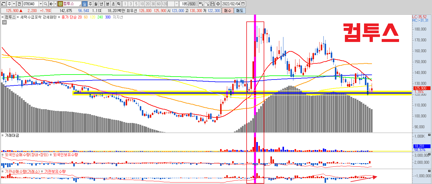Click the 지지선 support line label
Image resolution: width=432 pixels, height=184 pixels.
pos(118,17)
